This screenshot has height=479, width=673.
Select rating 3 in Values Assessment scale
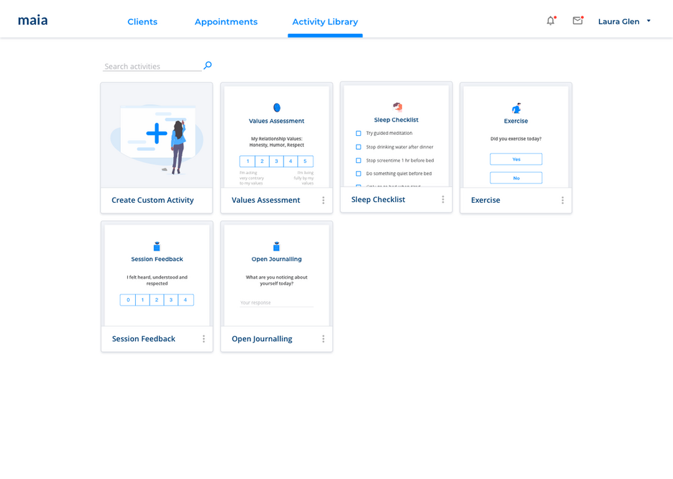pyautogui.click(x=276, y=162)
